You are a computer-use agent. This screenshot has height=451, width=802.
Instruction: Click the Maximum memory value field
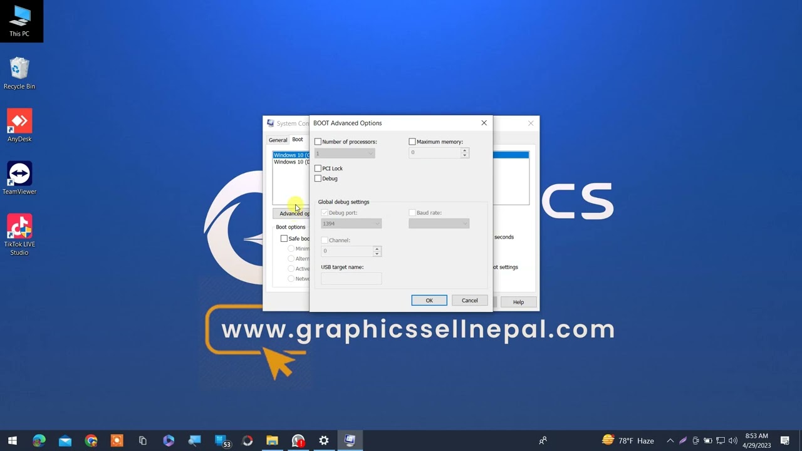434,152
